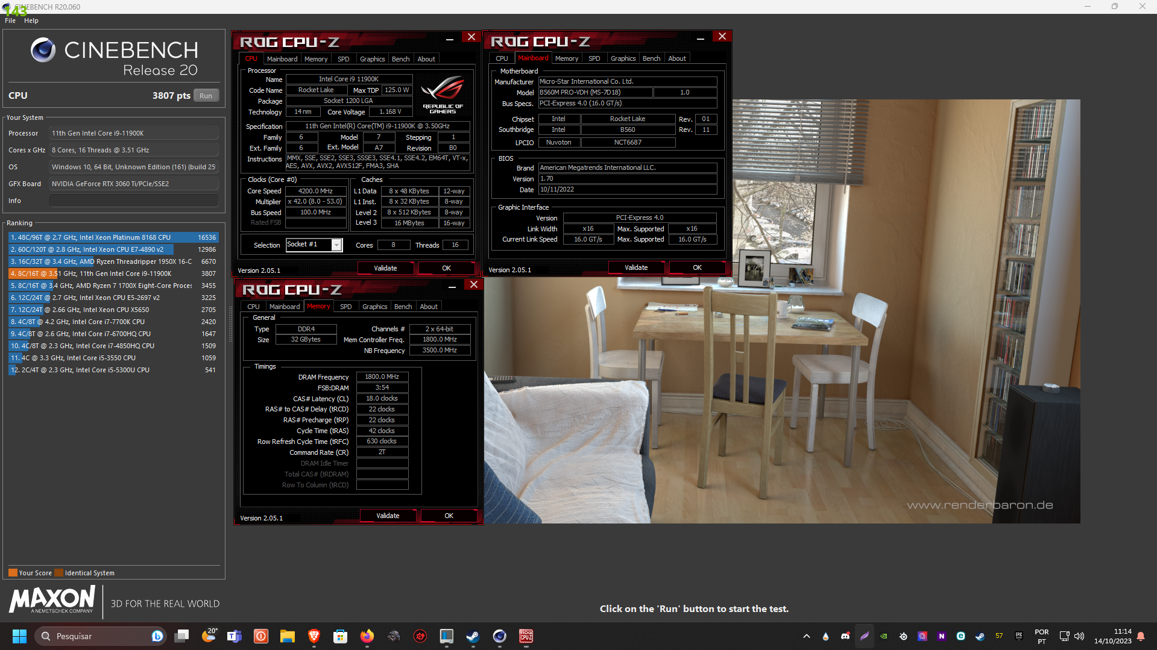This screenshot has width=1157, height=650.
Task: Click Validate in Memory window
Action: [x=388, y=516]
